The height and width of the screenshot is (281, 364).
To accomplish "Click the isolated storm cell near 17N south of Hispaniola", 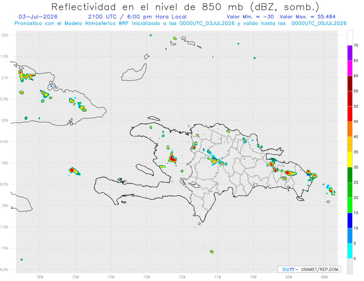I will click(x=212, y=252).
